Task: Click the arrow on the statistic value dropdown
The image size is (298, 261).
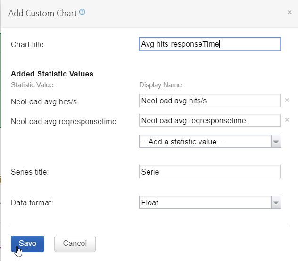Action: [x=276, y=142]
